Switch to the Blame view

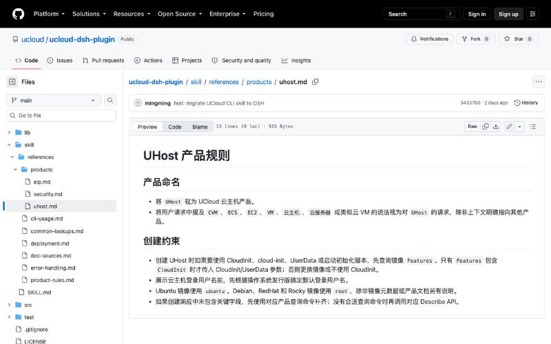200,127
